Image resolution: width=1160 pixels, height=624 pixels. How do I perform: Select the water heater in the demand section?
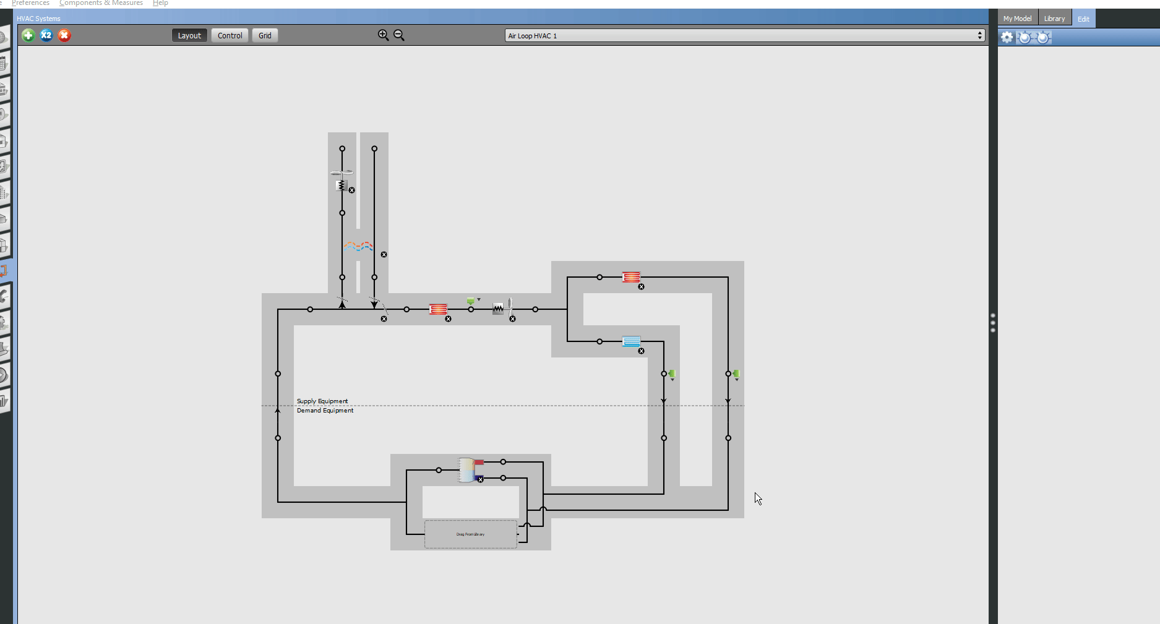point(468,469)
